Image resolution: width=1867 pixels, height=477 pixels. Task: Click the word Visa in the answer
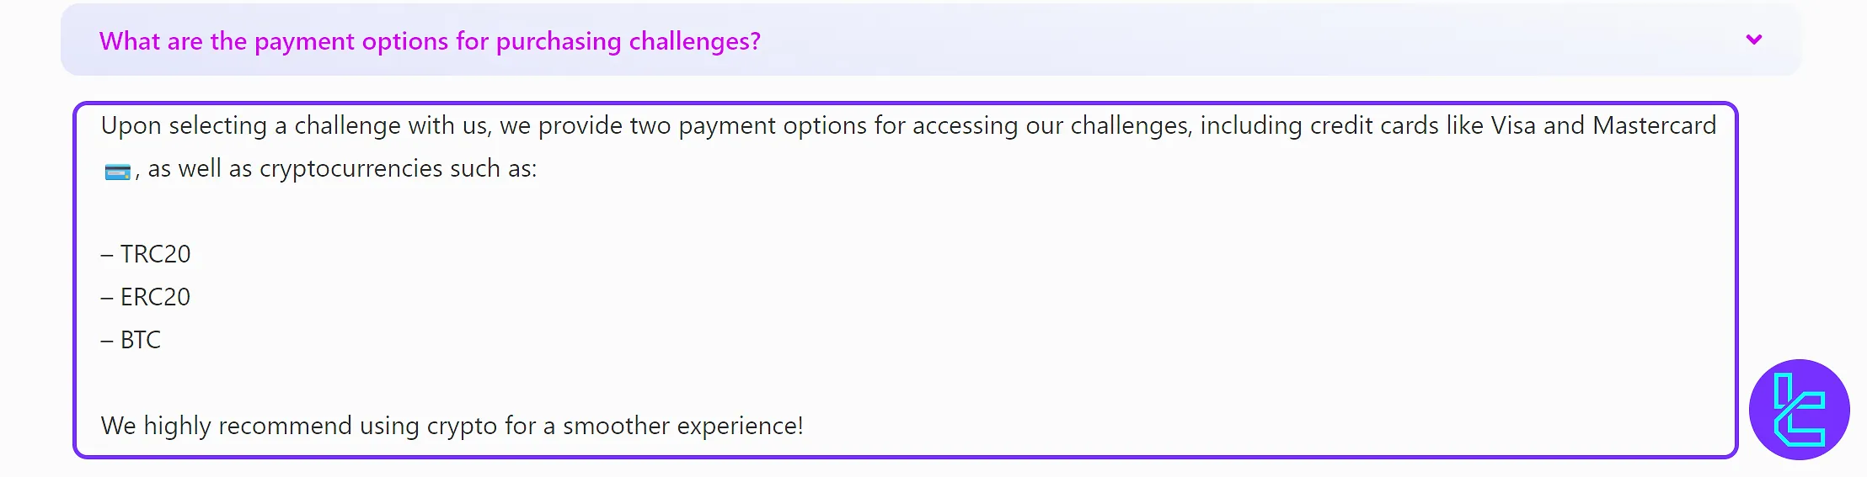1513,125
